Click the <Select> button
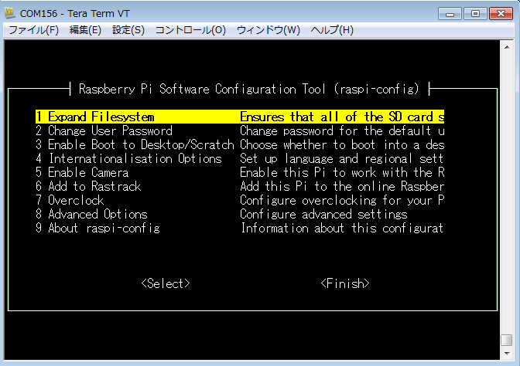Screen dimensions: 520x366 click(166, 283)
